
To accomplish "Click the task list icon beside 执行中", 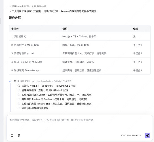I will click(x=15, y=81).
